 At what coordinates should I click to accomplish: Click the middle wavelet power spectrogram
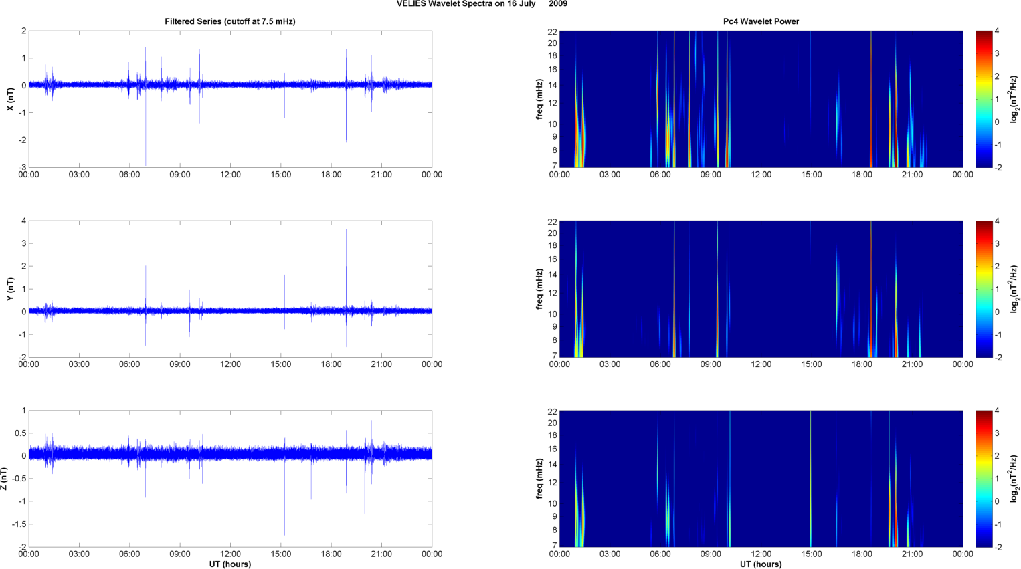[761, 289]
